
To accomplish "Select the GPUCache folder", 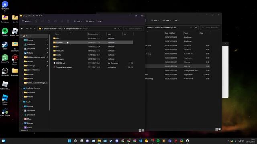I will pyautogui.click(x=93, y=51).
